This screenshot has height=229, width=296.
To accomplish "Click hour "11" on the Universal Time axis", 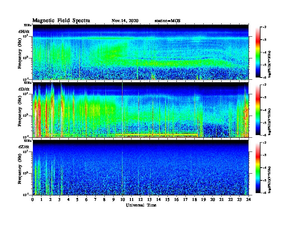I will point(132,199).
